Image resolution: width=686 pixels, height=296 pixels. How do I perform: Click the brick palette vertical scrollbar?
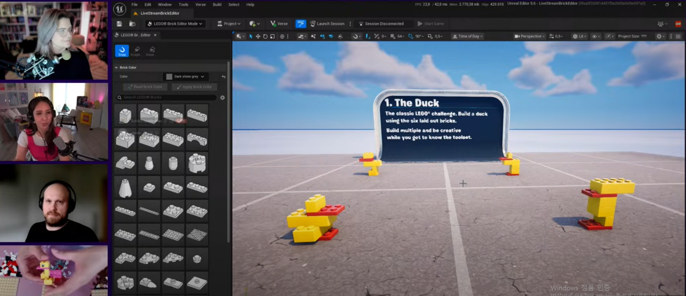228,152
